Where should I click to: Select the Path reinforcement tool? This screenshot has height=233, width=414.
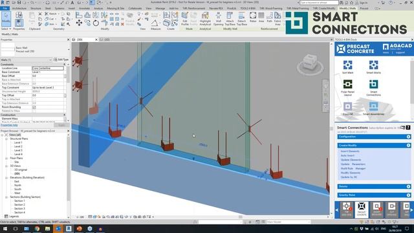(269, 17)
